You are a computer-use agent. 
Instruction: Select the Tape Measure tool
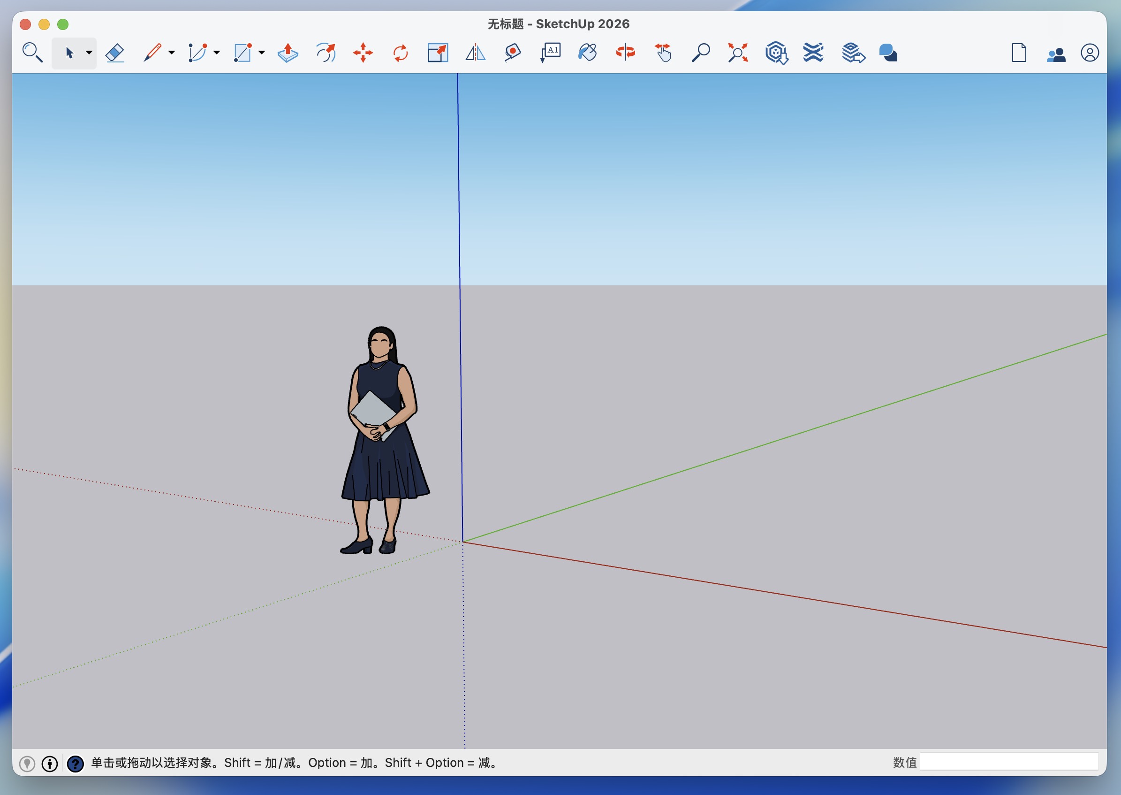[x=512, y=53]
